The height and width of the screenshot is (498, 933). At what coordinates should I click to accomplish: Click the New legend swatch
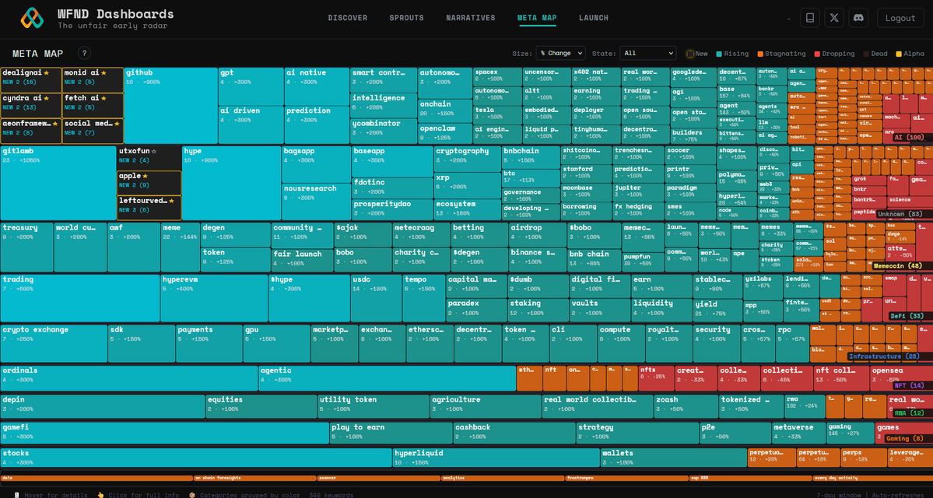[x=690, y=54]
